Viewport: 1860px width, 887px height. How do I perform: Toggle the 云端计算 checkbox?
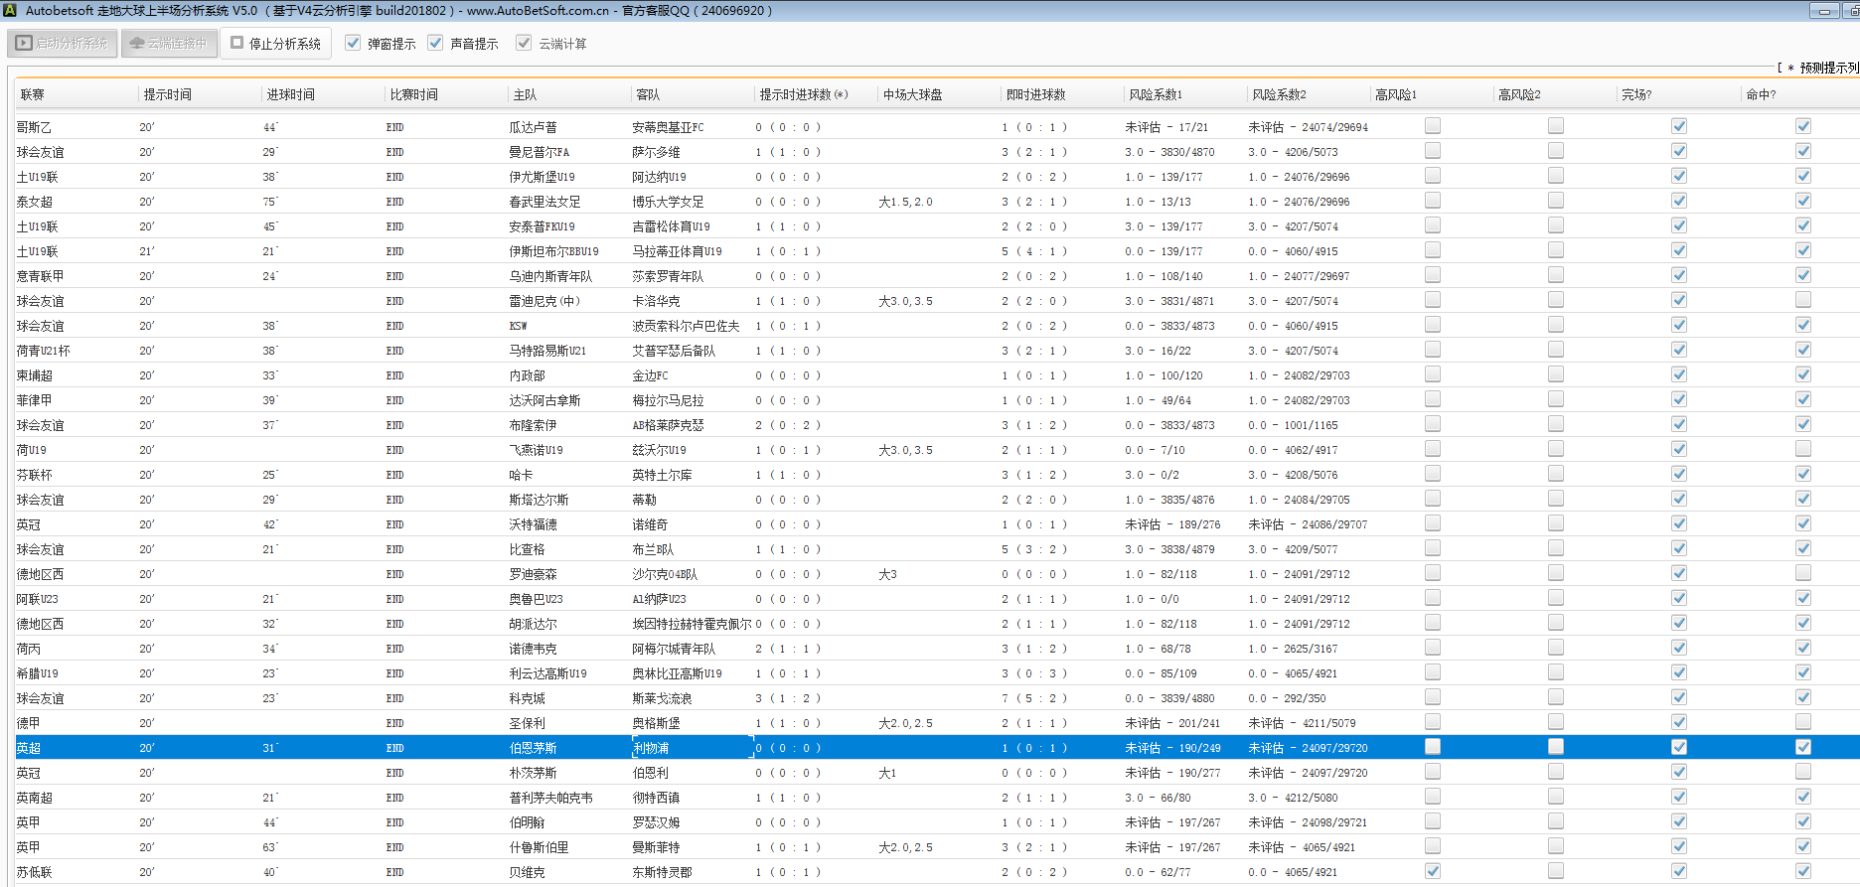coord(524,44)
